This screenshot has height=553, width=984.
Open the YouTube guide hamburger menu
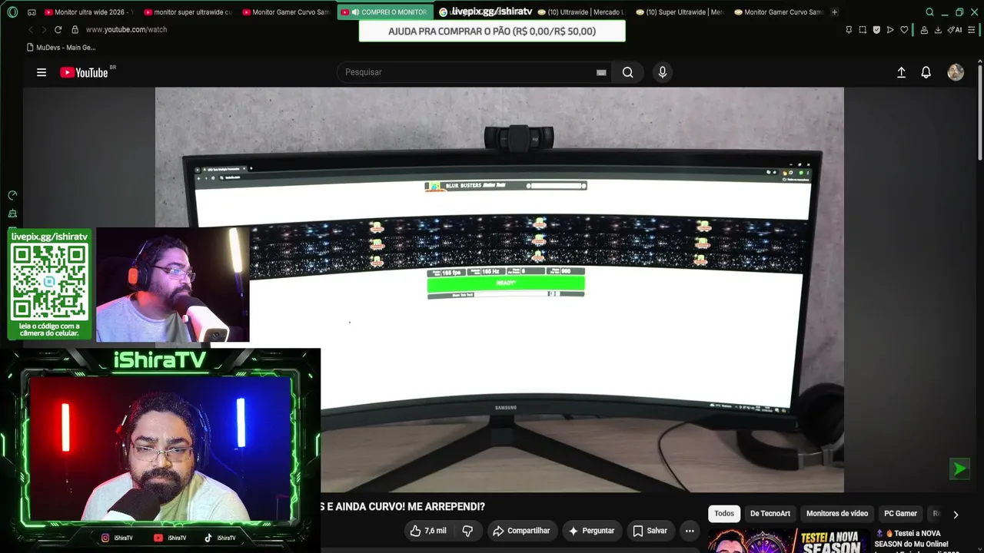42,72
